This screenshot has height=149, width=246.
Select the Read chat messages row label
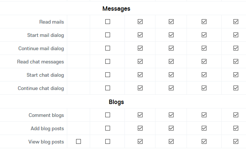point(41,62)
